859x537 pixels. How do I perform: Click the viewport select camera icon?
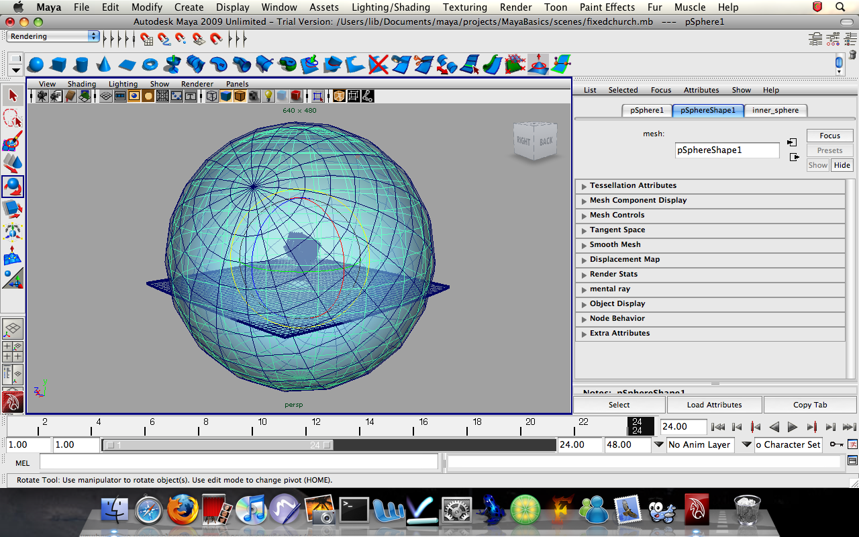pyautogui.click(x=42, y=96)
